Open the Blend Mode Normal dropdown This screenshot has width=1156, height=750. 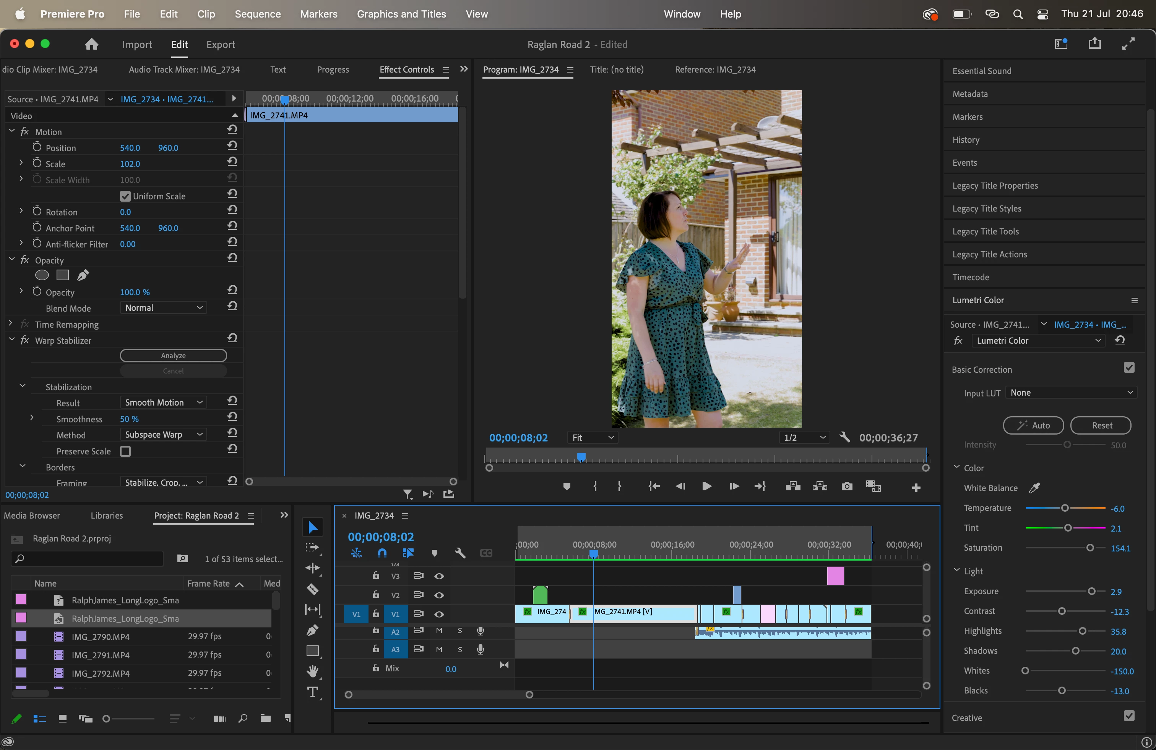[x=163, y=308]
